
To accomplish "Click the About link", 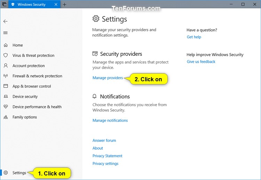I will pyautogui.click(x=98, y=148).
